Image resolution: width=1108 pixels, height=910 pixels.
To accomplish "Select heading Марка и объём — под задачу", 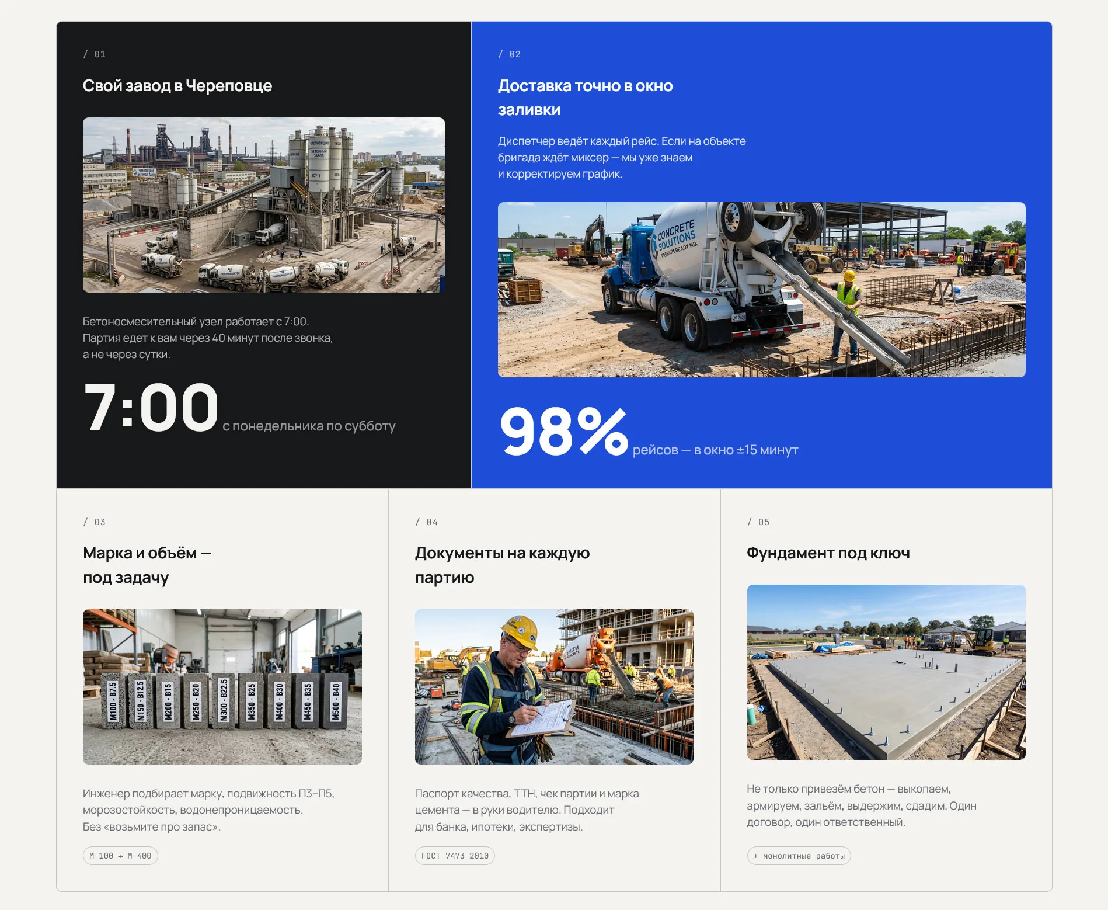I will tap(147, 565).
